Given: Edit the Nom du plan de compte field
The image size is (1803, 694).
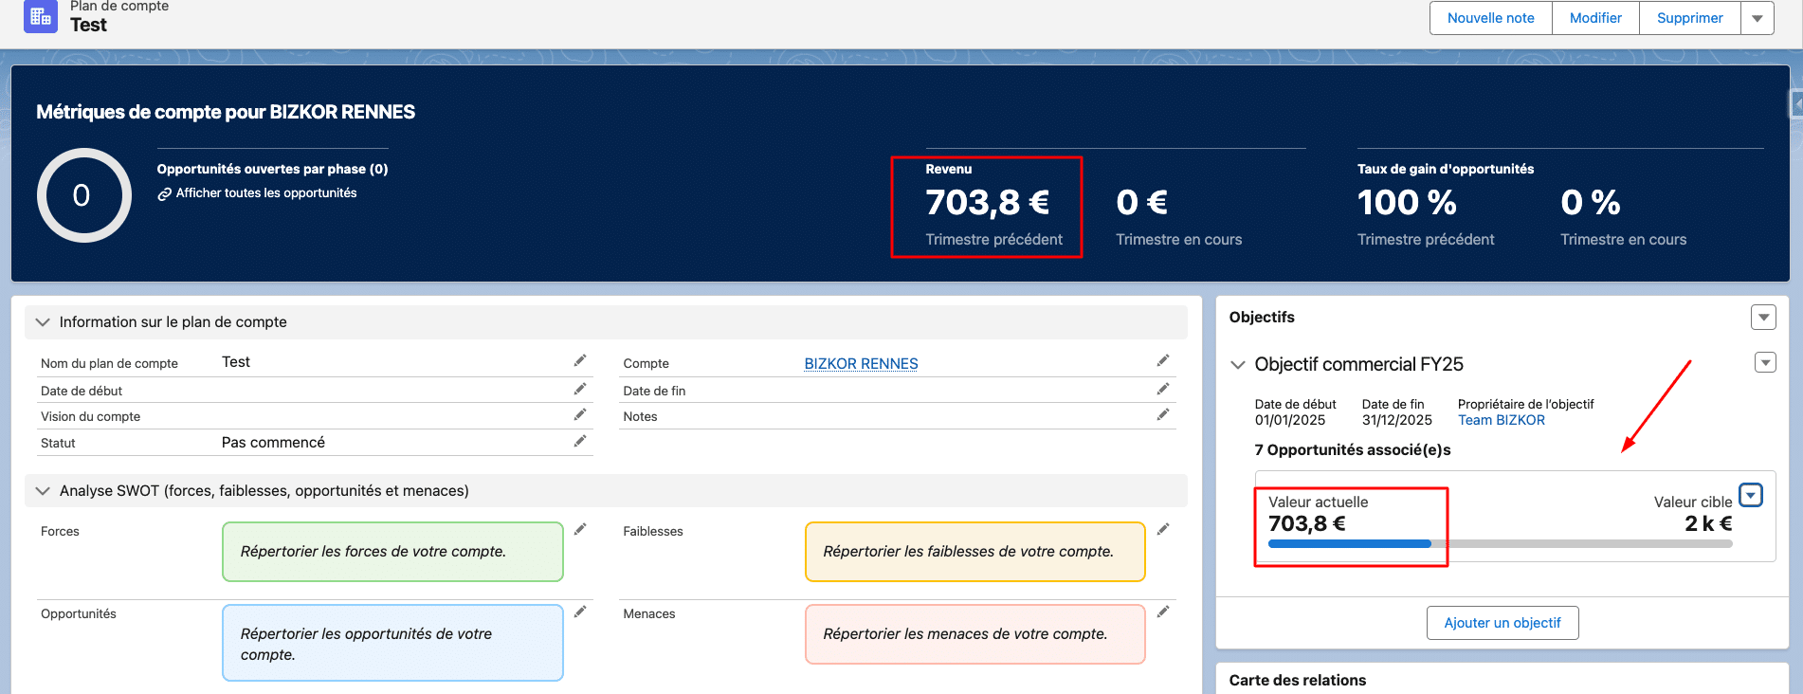Looking at the screenshot, I should click(x=580, y=361).
